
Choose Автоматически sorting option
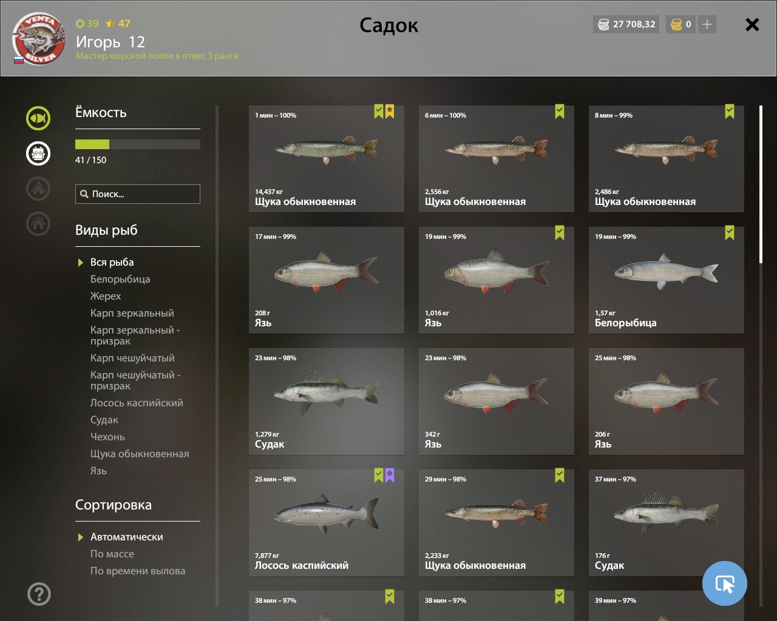click(x=127, y=537)
